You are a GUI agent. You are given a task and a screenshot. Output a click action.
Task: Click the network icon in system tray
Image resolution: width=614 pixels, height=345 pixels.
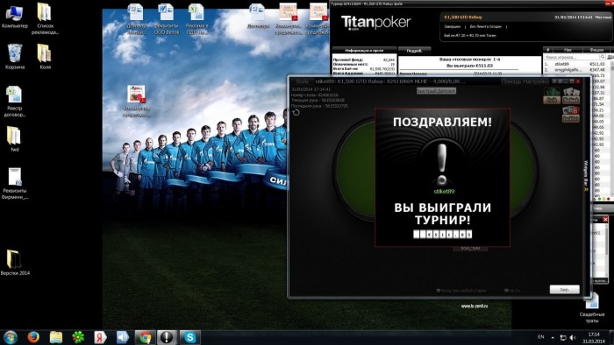563,337
